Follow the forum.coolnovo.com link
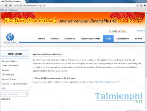147x111 pixels. click(107, 82)
